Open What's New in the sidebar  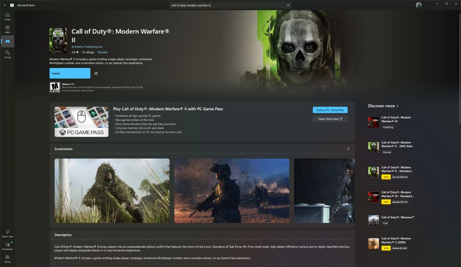pos(7,233)
